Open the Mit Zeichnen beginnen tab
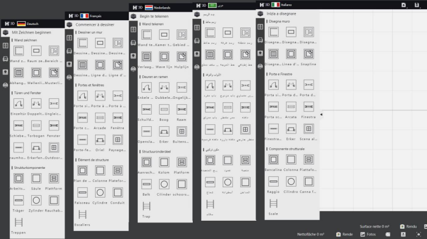 [31, 32]
